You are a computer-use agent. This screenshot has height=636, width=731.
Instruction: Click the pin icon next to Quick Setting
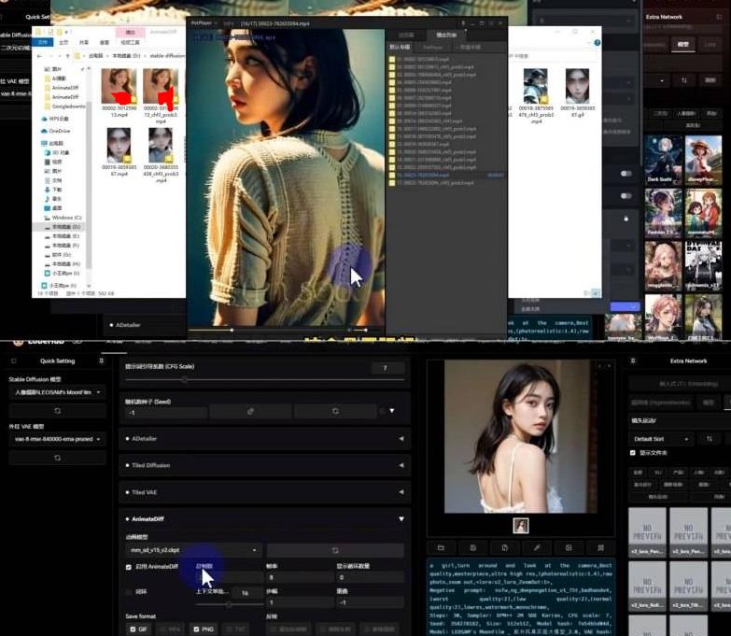[101, 360]
